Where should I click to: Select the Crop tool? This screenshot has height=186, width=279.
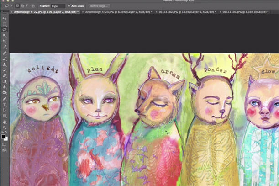[5, 41]
